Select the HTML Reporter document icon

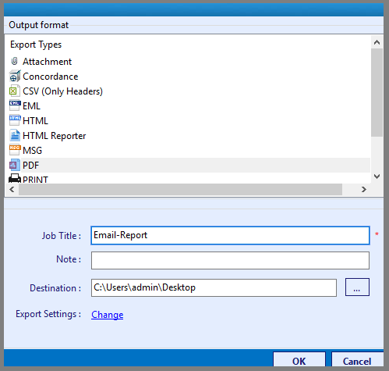(x=15, y=135)
